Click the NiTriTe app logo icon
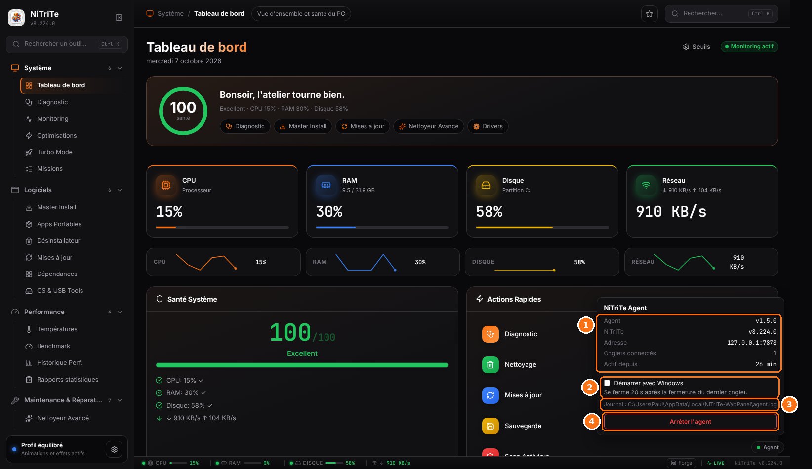This screenshot has width=812, height=469. 16,18
